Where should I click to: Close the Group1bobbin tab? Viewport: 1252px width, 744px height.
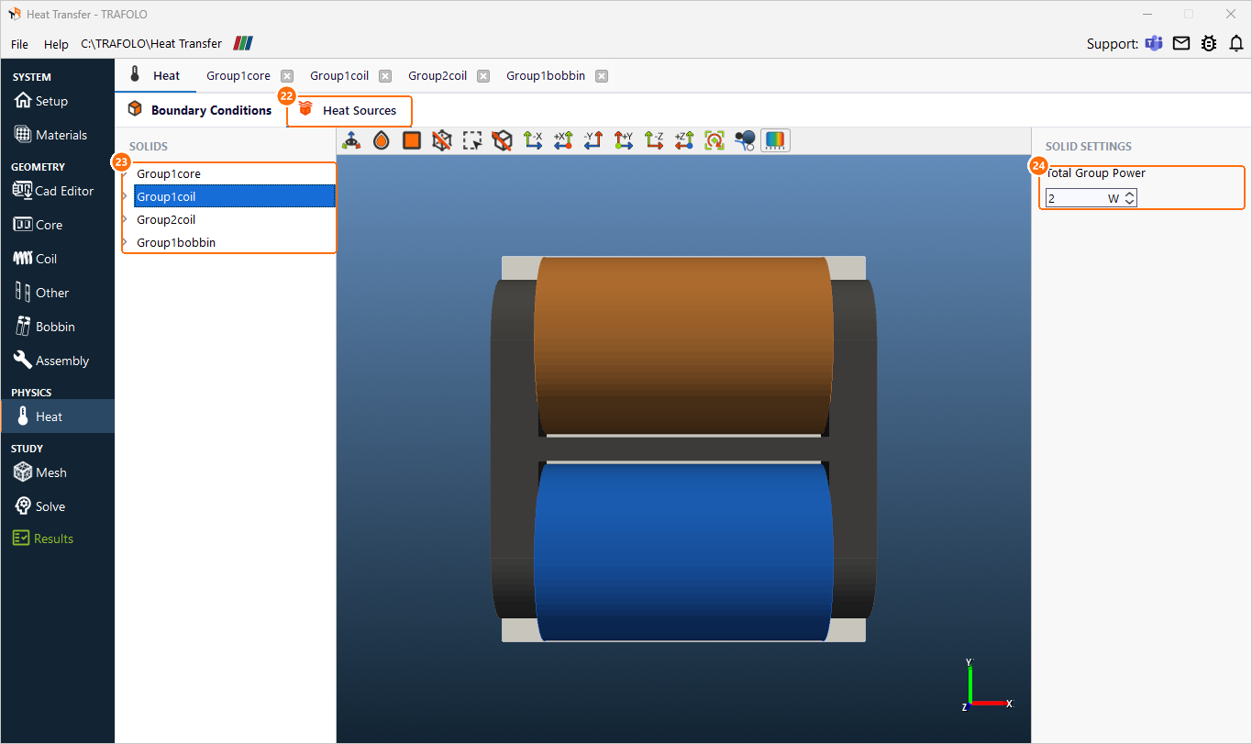point(602,76)
